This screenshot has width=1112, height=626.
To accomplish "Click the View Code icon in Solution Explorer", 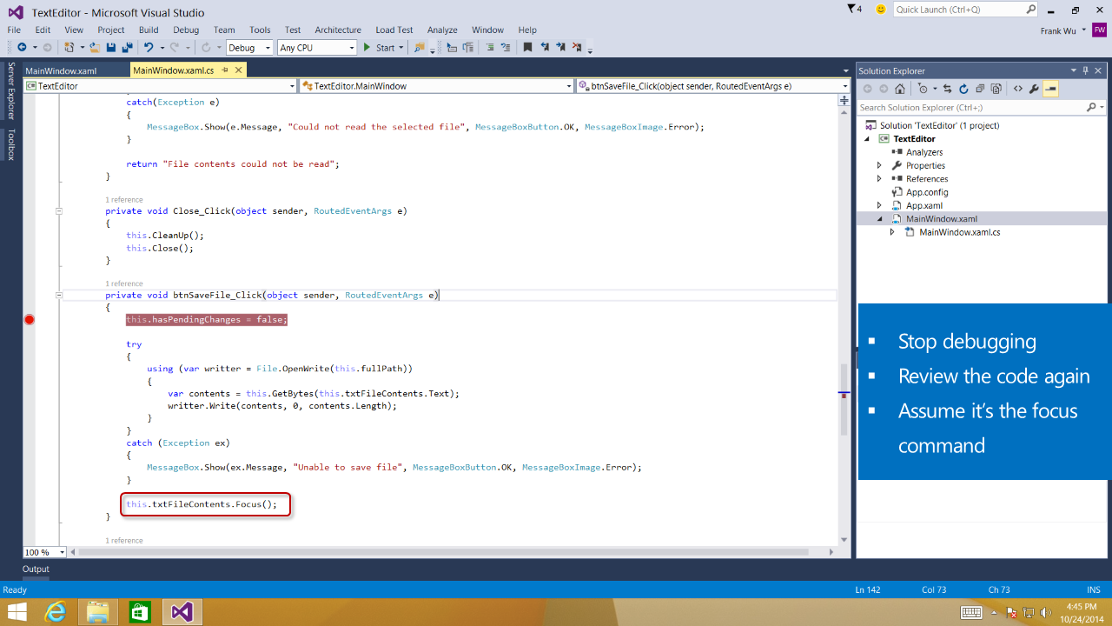I will pyautogui.click(x=1018, y=89).
